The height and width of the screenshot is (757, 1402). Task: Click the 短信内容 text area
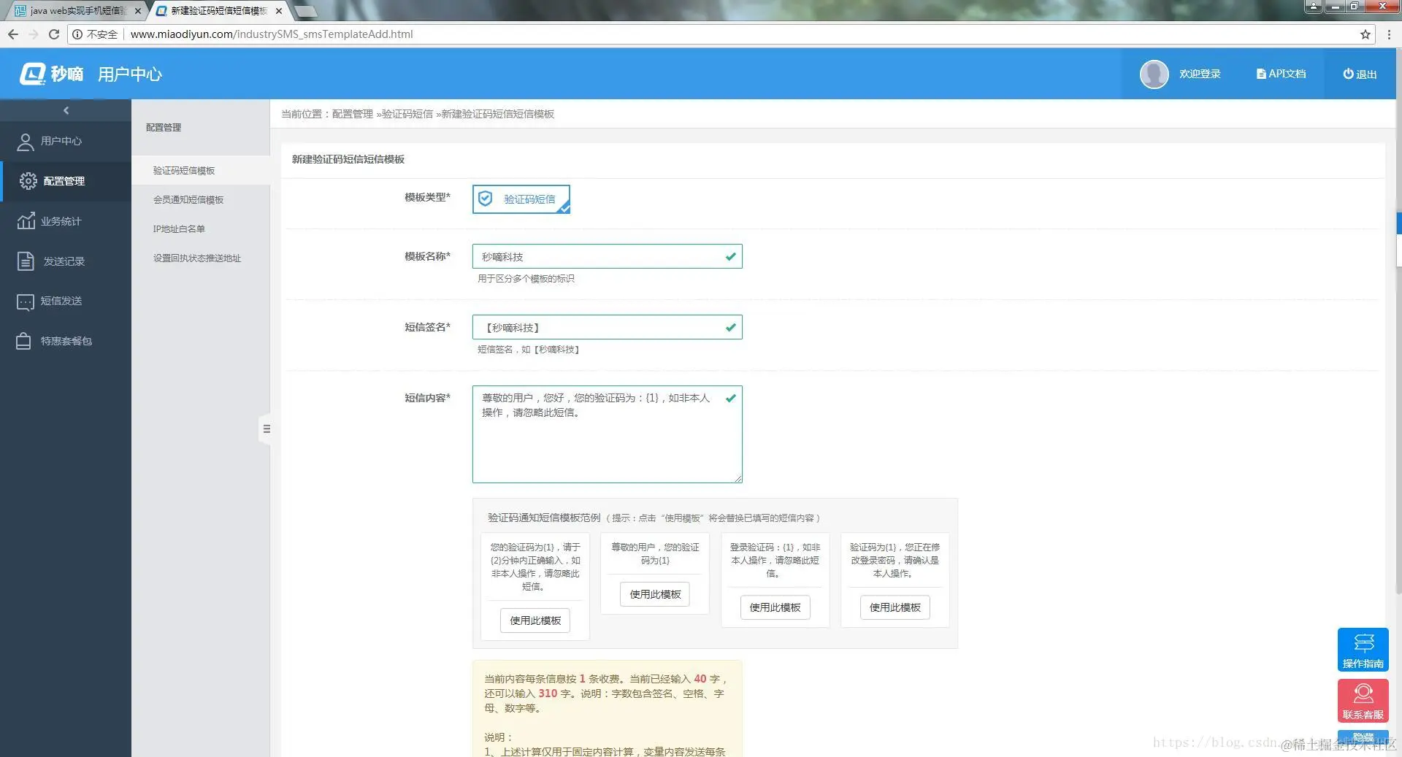(x=607, y=434)
